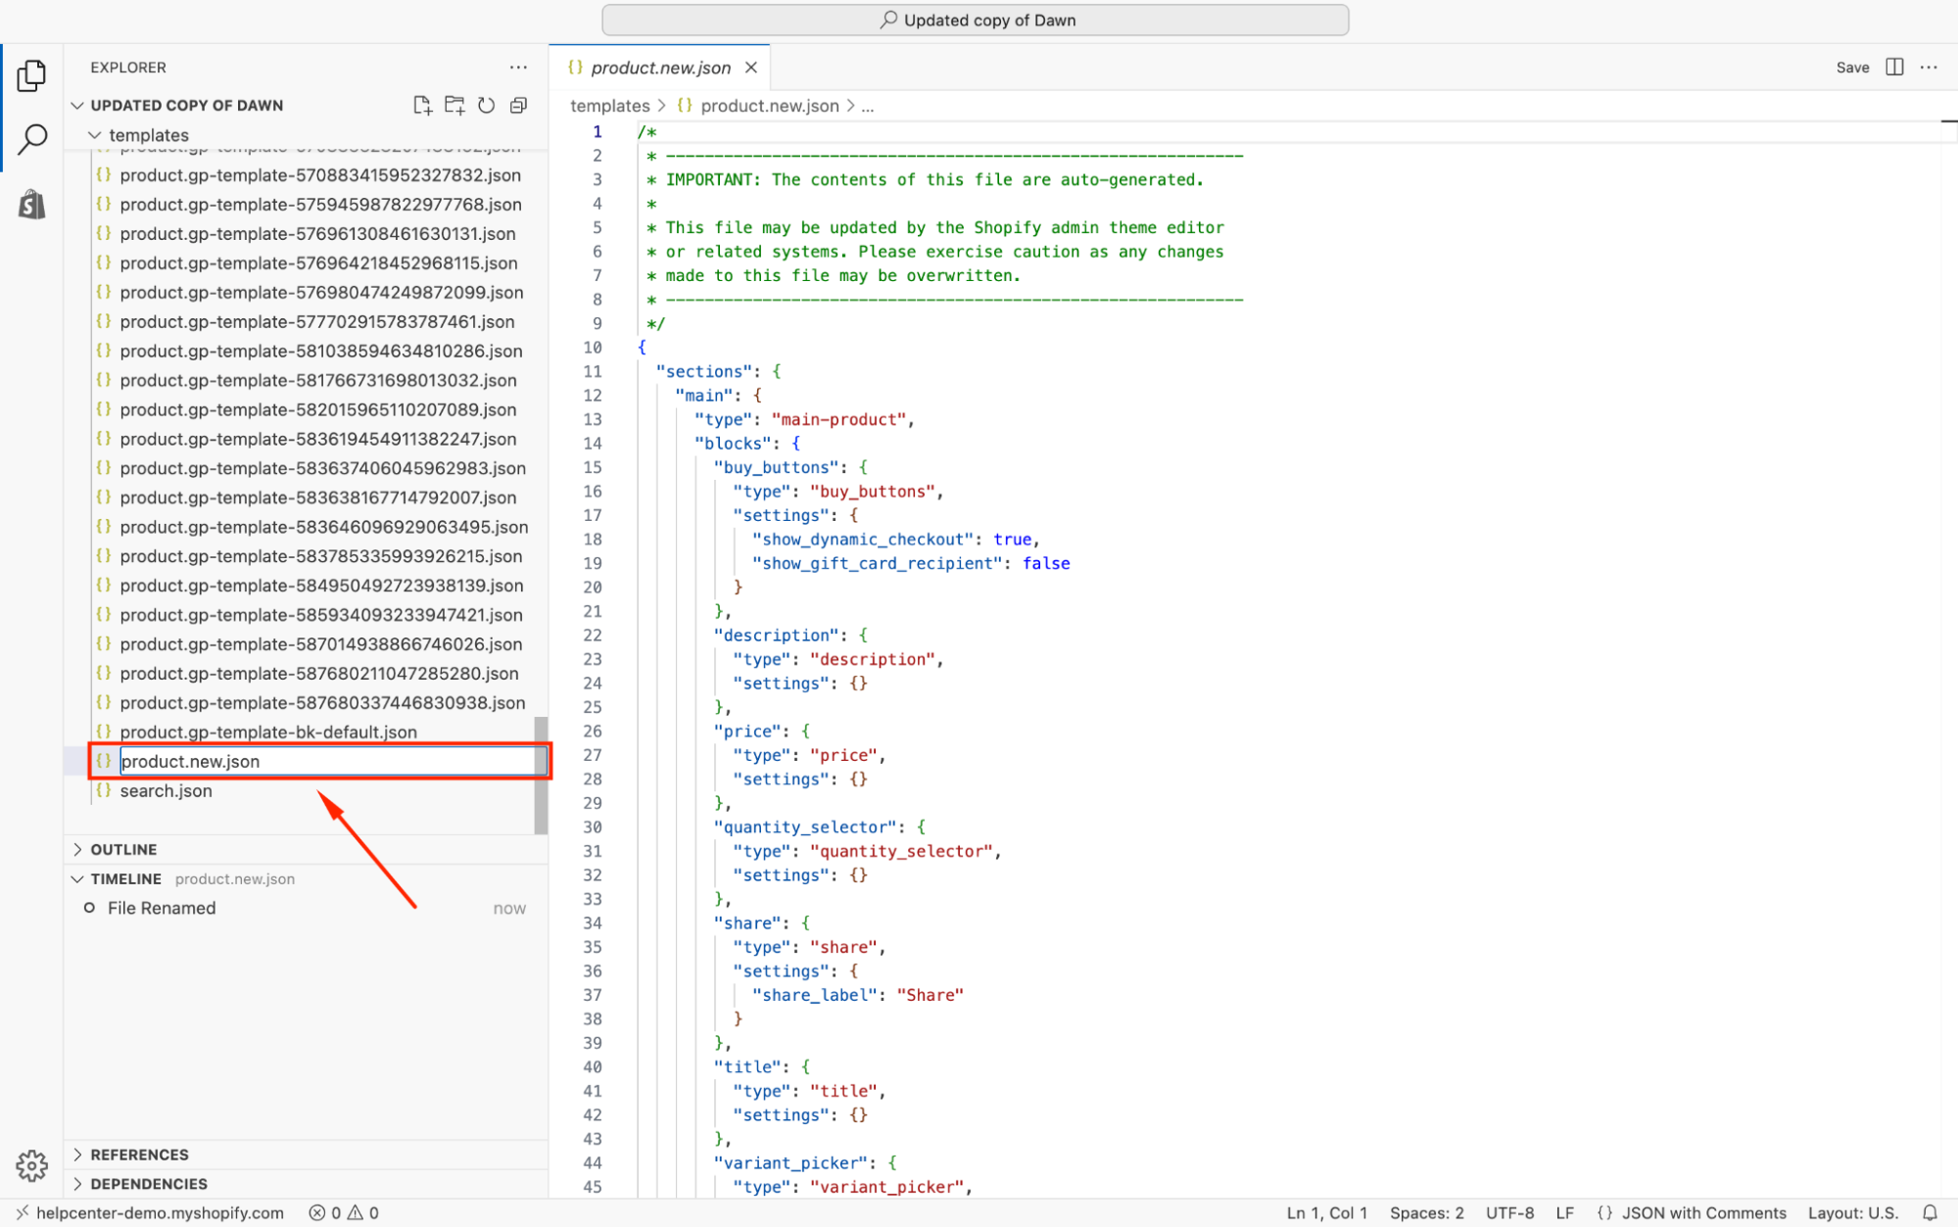Viewport: 1958px width, 1228px height.
Task: Close the product.new.json tab
Action: point(751,68)
